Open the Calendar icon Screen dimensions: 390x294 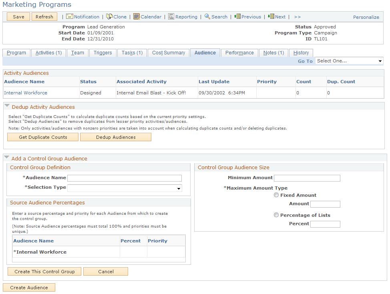tap(136, 16)
